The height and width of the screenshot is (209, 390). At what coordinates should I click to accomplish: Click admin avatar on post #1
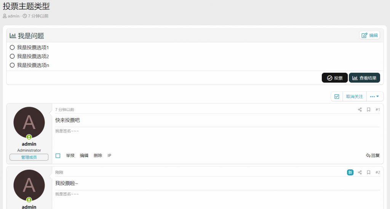(x=29, y=123)
